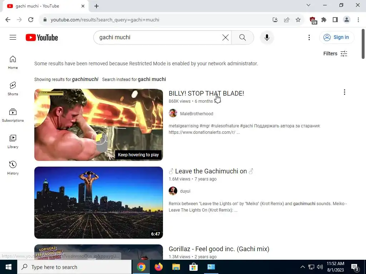Open the Extensions puzzle icon
366x274 pixels.
pyautogui.click(x=324, y=20)
